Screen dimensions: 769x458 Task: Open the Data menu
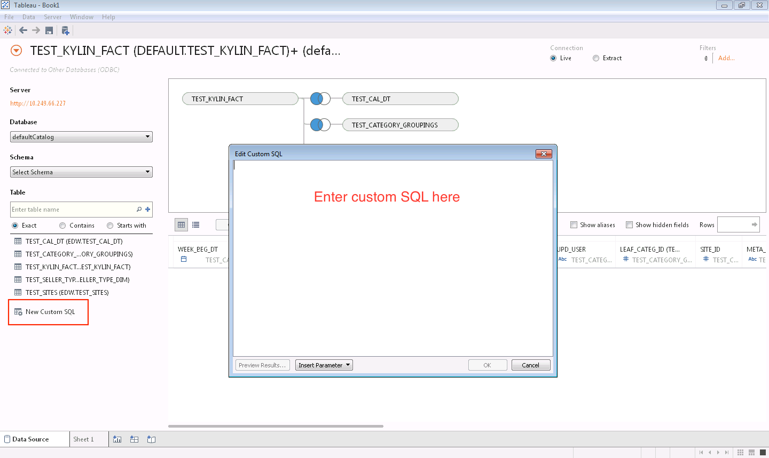29,17
